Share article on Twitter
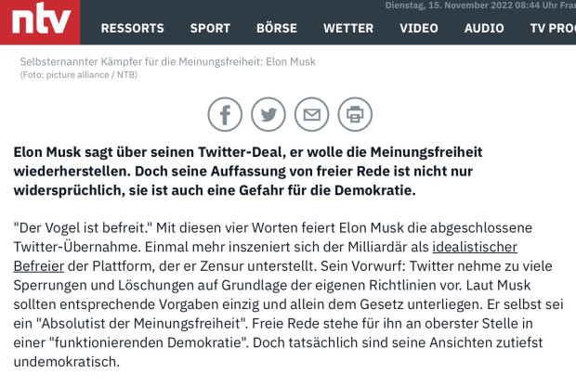The height and width of the screenshot is (386, 576). point(268,114)
